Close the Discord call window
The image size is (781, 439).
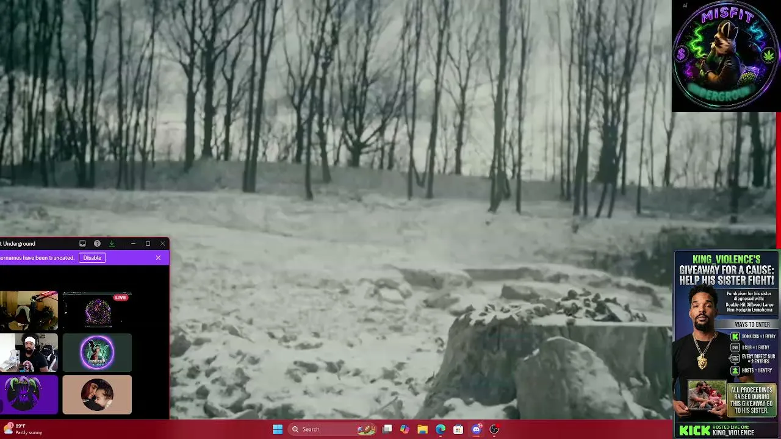(x=162, y=244)
